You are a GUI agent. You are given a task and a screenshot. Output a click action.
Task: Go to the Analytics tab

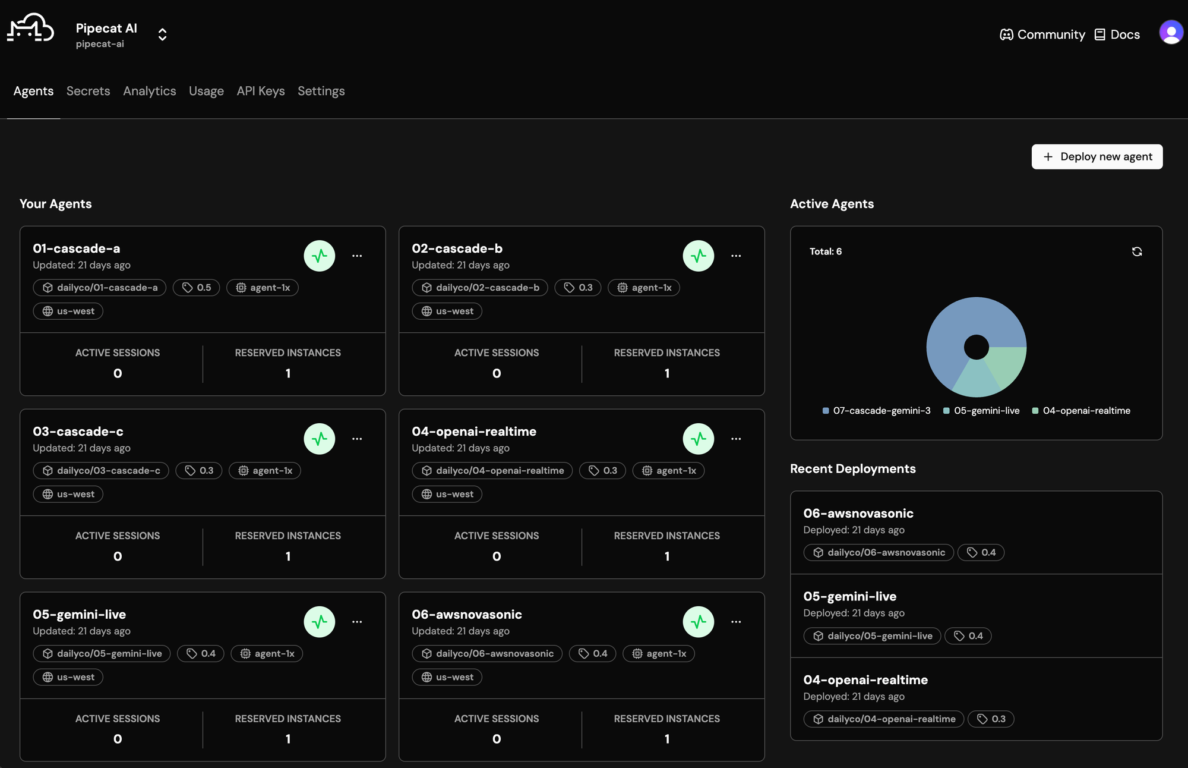149,91
